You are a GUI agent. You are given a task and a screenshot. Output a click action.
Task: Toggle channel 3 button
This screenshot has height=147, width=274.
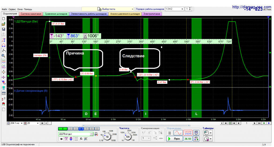[x=76, y=129]
